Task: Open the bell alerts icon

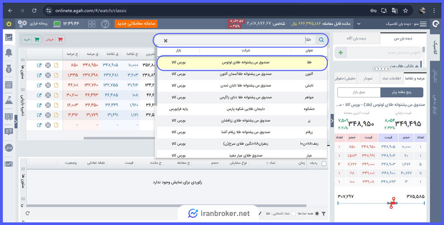Action: [x=9, y=53]
